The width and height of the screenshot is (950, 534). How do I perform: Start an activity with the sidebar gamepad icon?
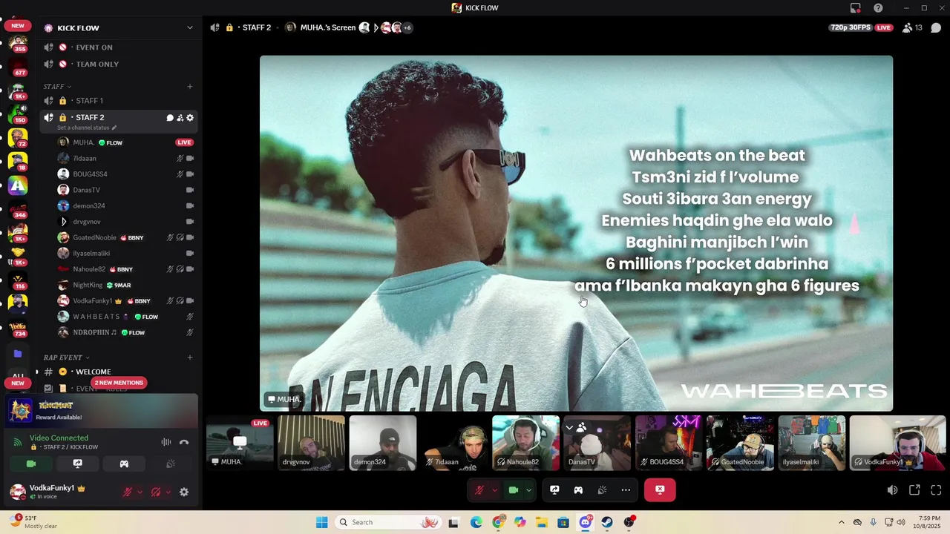pos(124,464)
